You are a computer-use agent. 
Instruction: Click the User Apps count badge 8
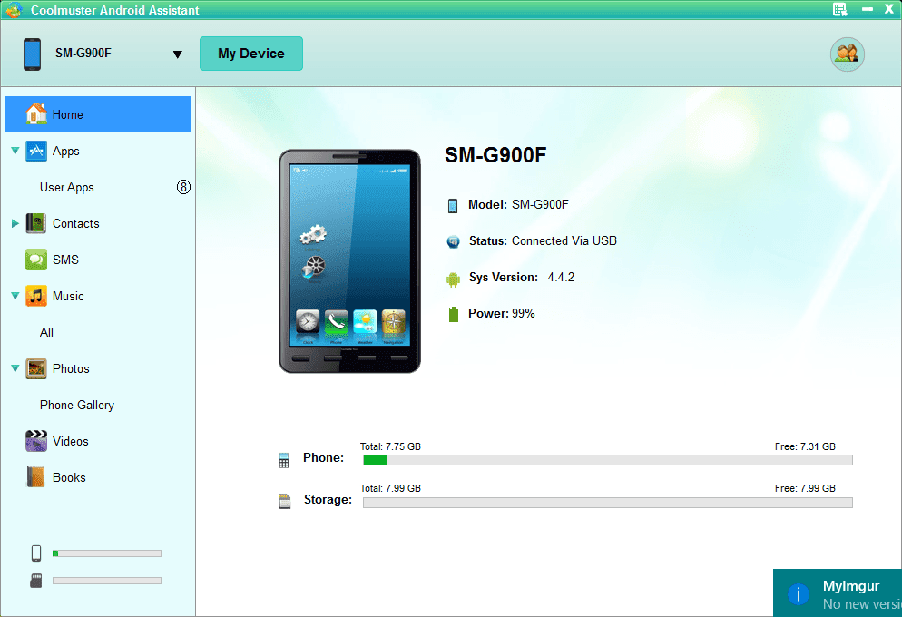pyautogui.click(x=183, y=187)
